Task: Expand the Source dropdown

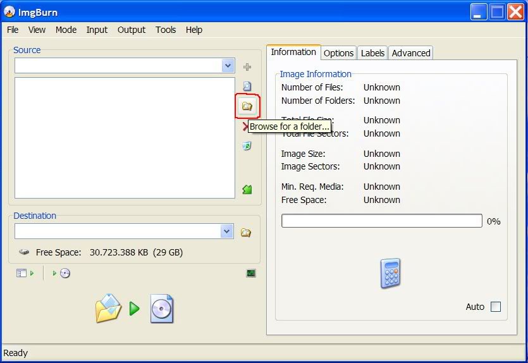Action: pos(228,66)
